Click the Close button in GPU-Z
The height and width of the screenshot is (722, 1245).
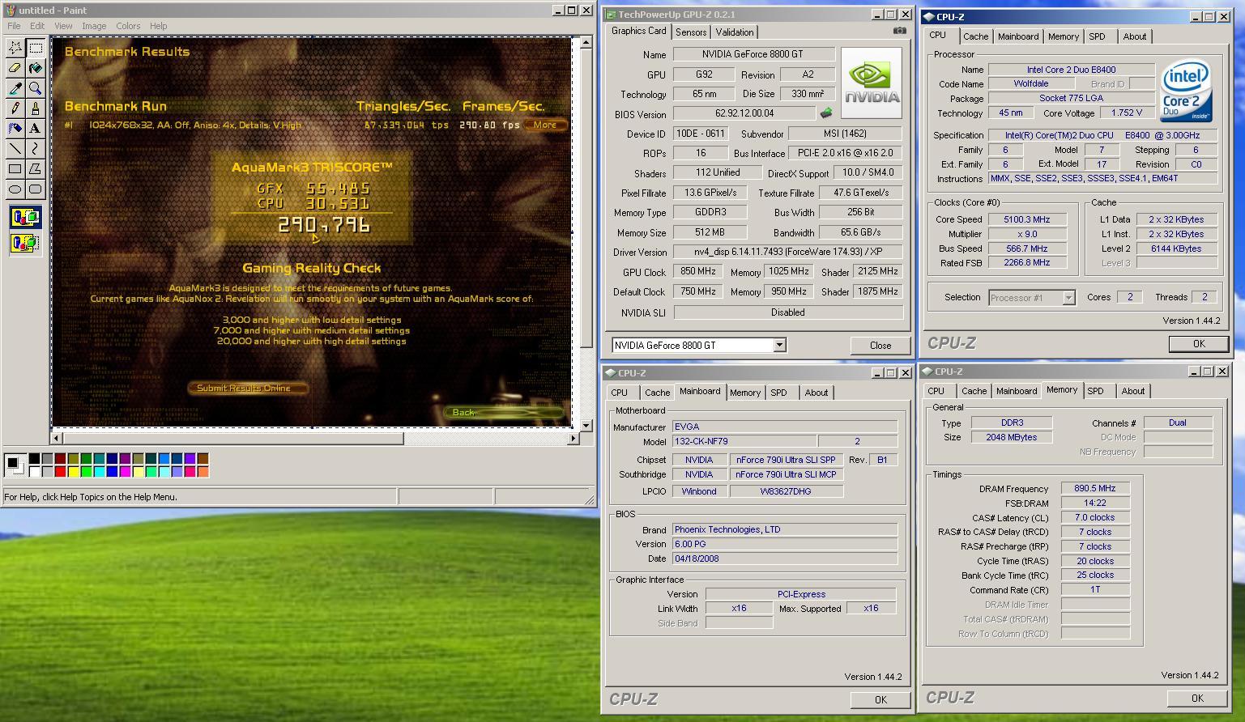coord(880,346)
